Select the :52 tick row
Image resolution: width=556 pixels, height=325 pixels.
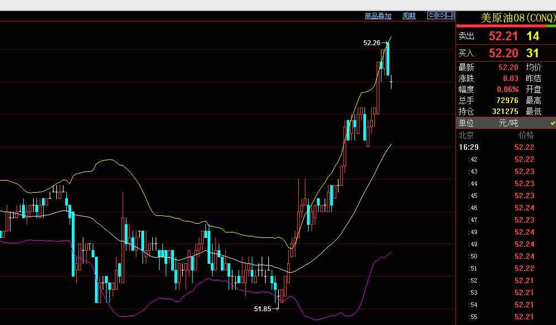[x=506, y=280]
